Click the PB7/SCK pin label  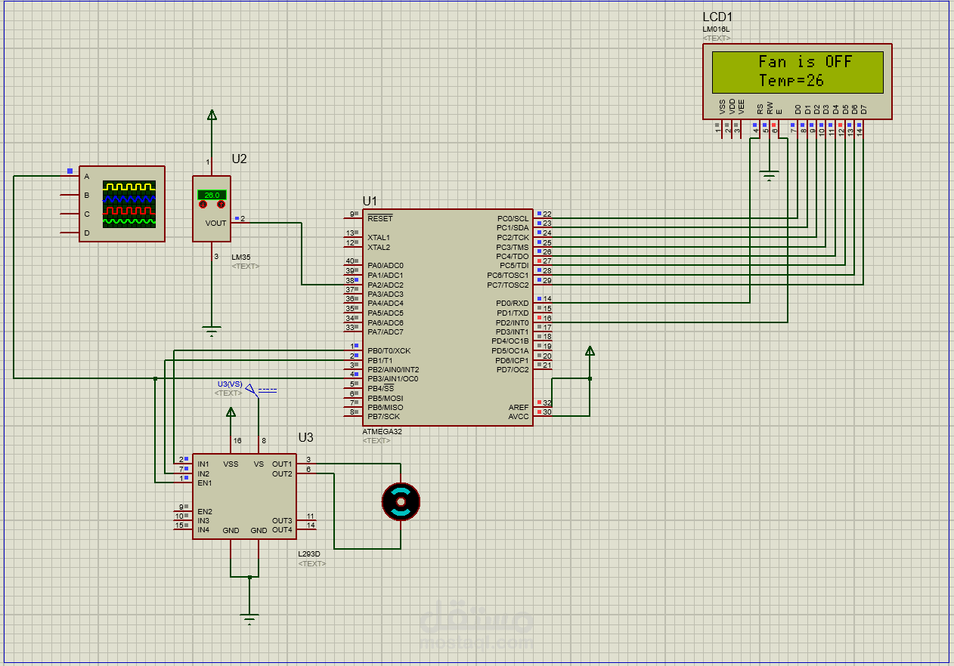(x=383, y=417)
